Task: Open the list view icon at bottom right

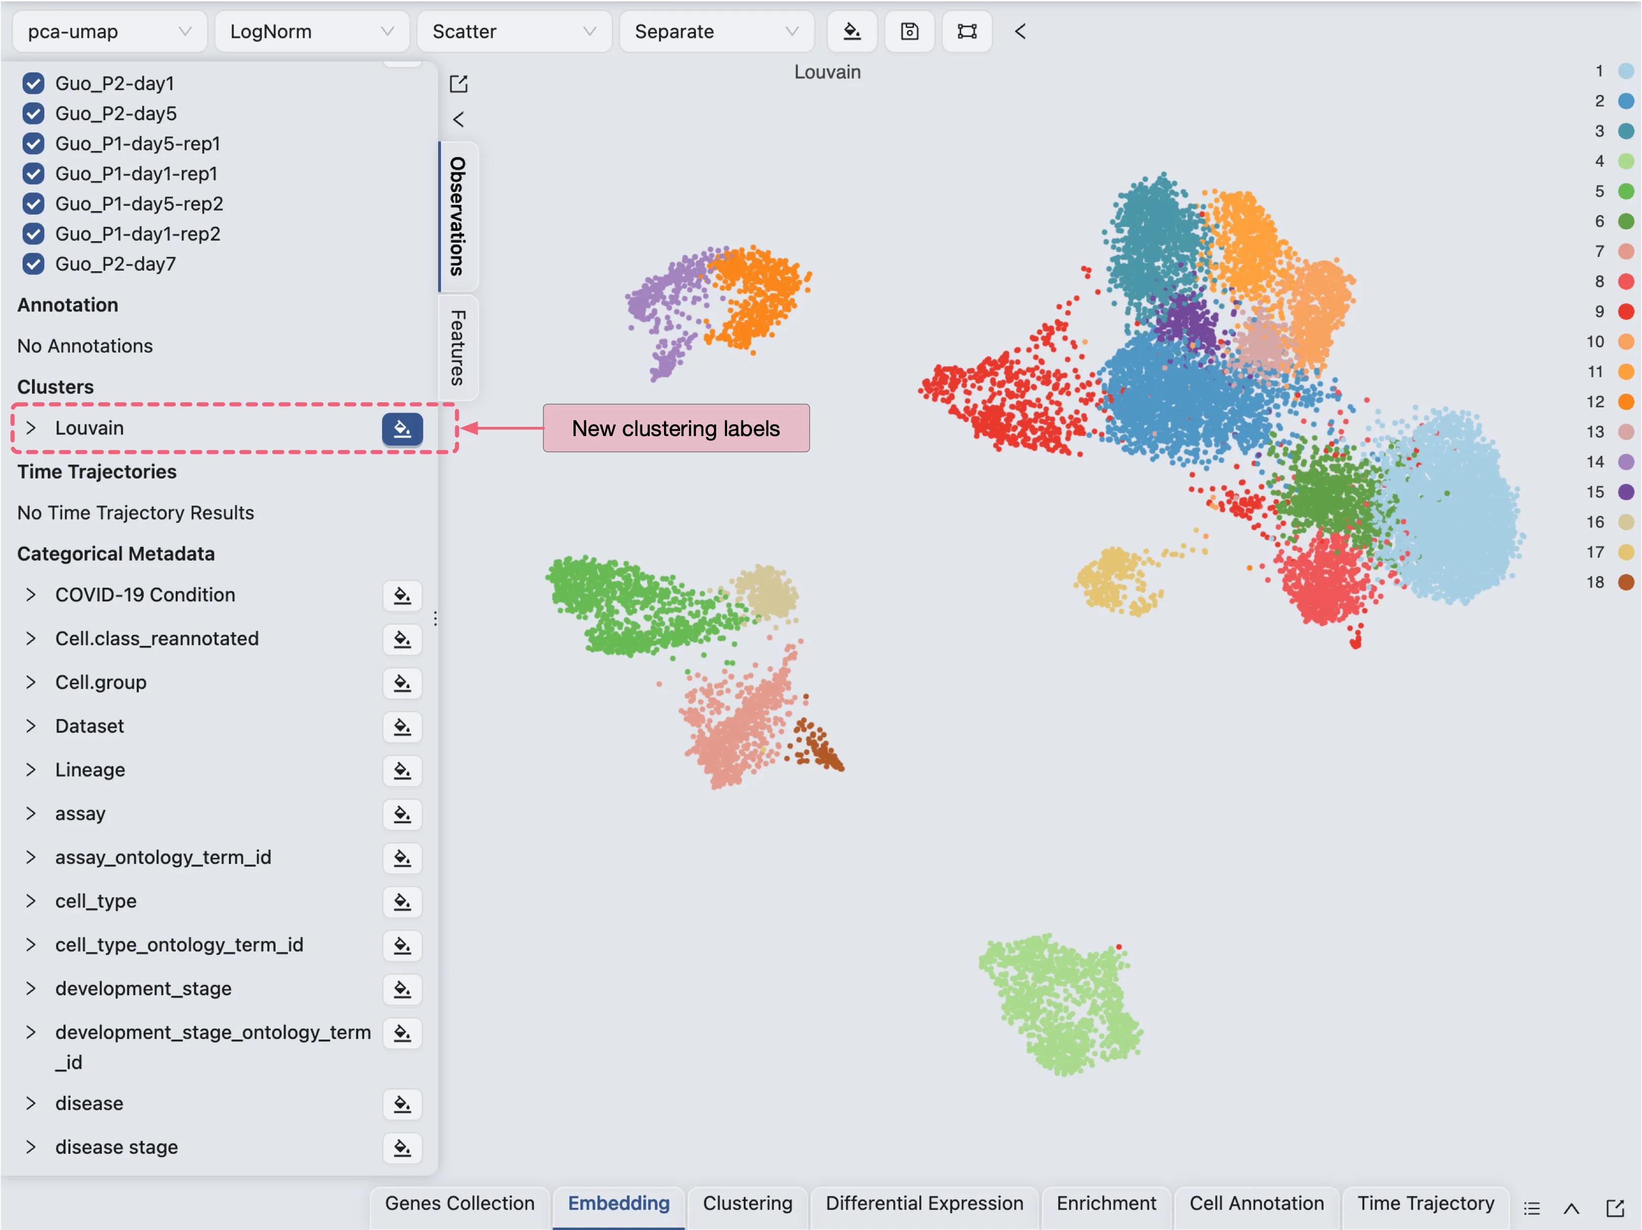Action: [1532, 1208]
